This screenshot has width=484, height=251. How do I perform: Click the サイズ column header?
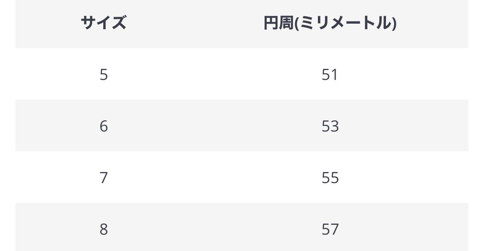(x=103, y=22)
